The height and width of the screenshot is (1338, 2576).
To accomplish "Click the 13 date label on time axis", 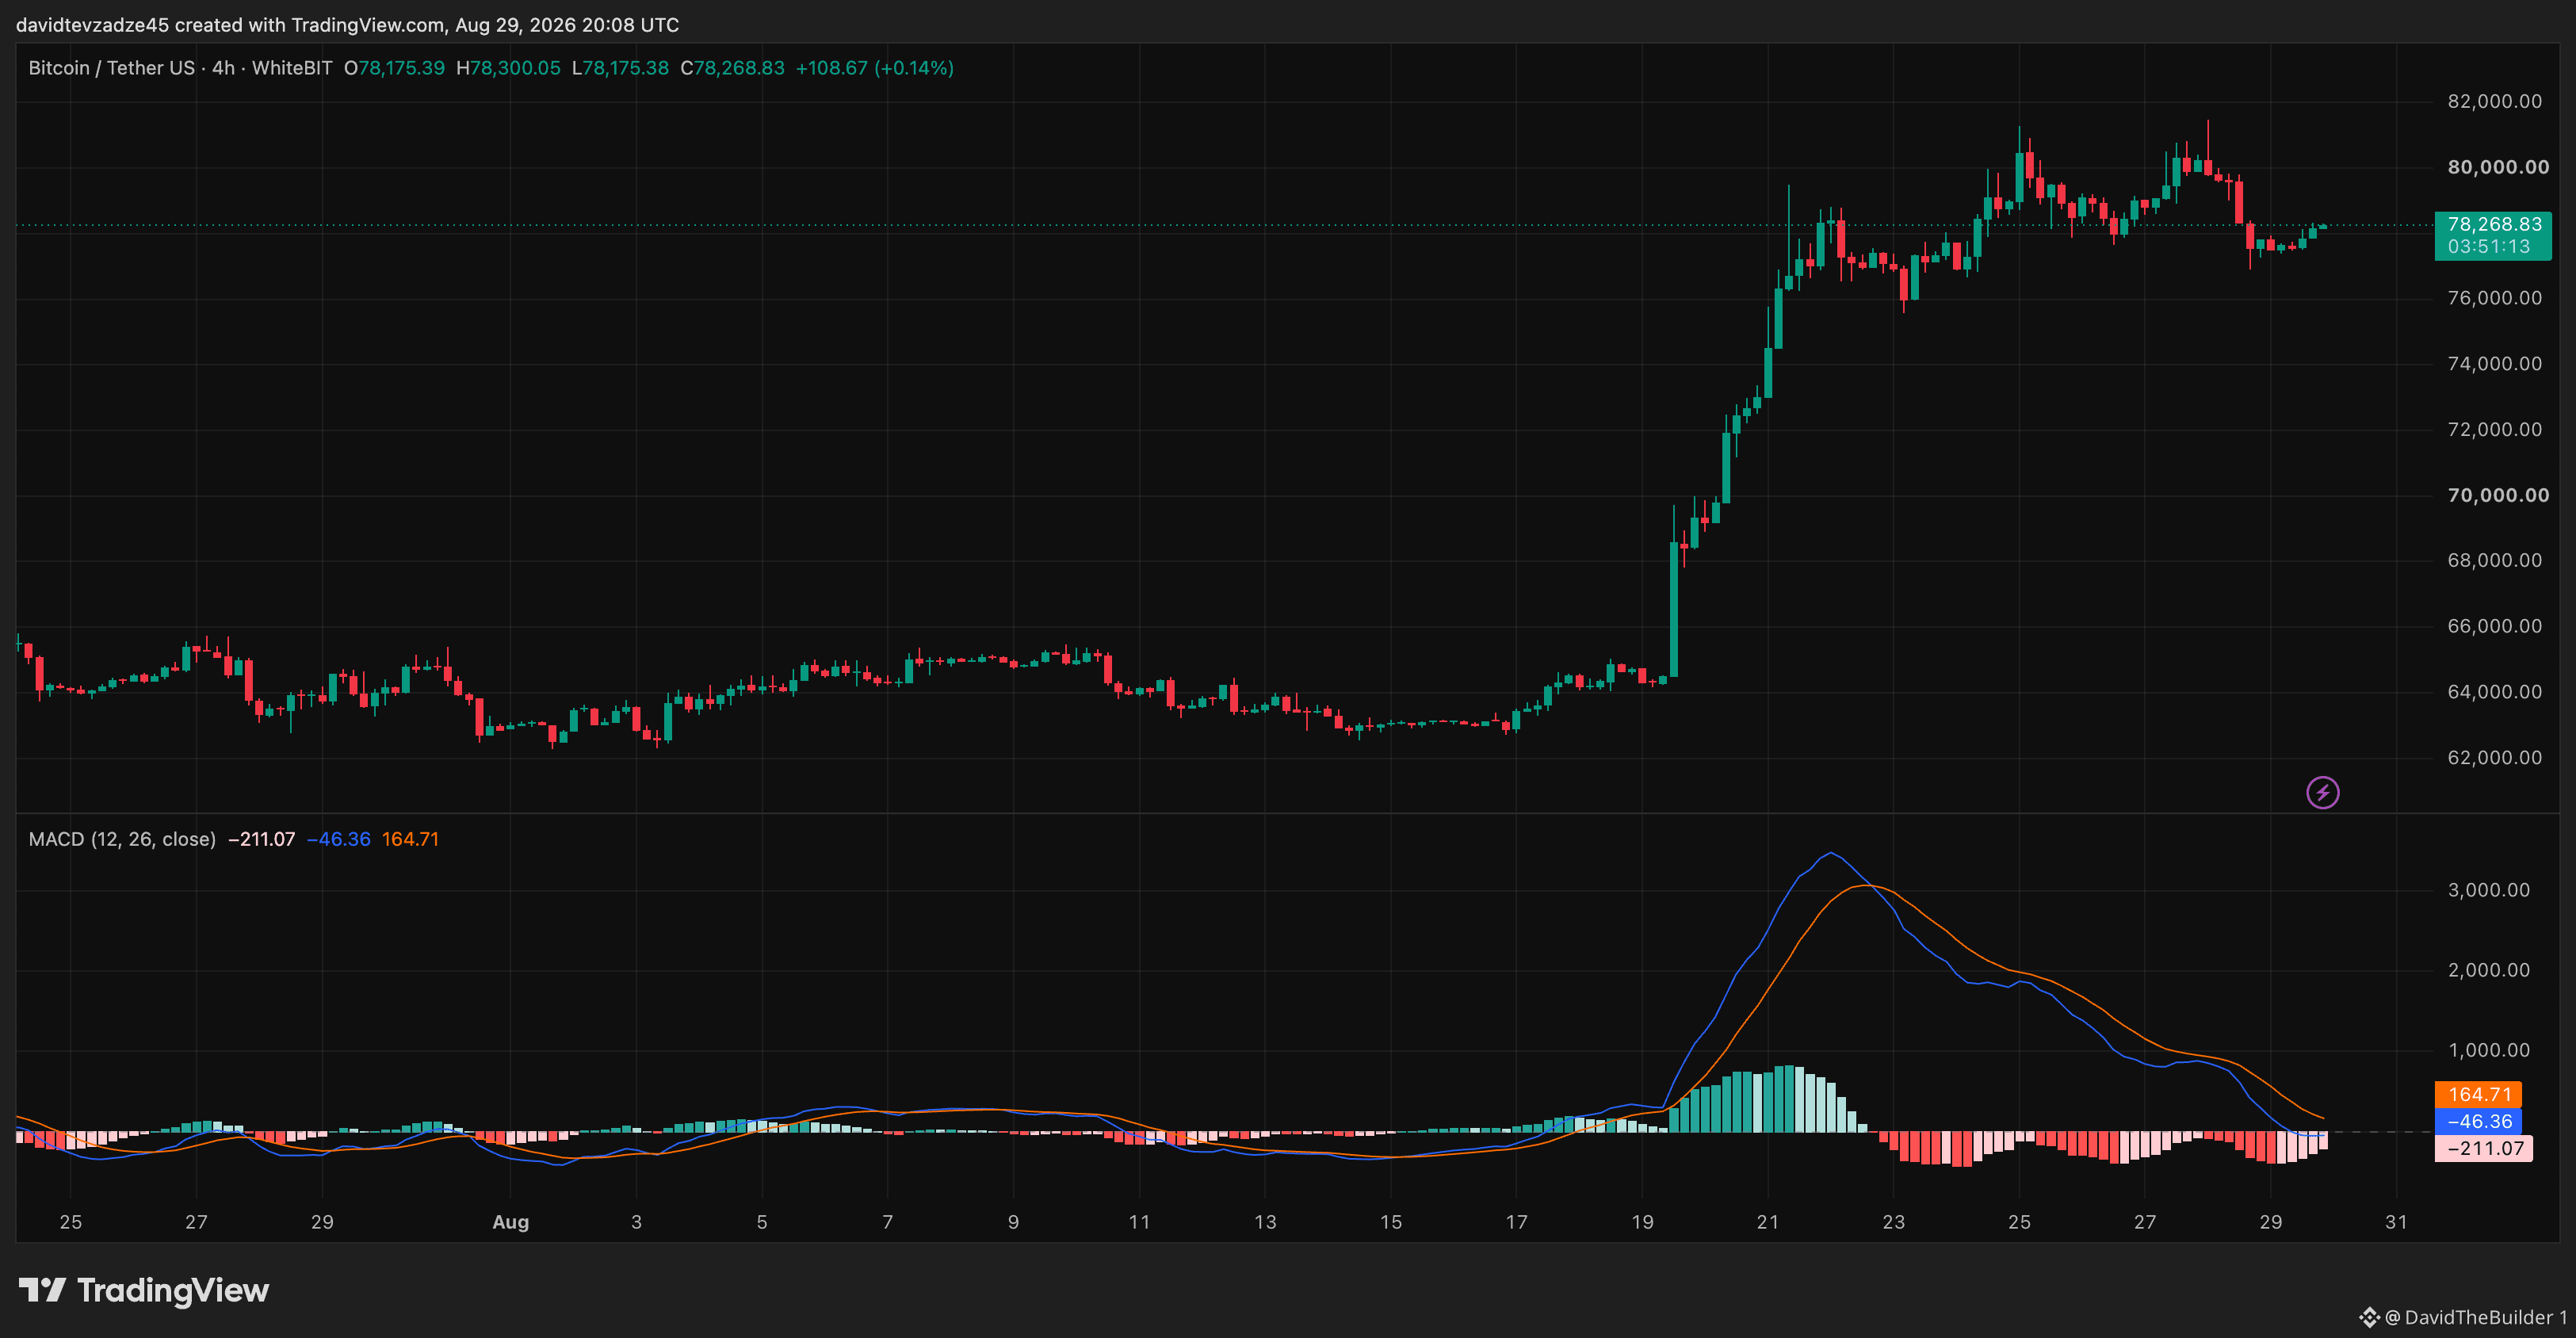I will [x=1265, y=1222].
